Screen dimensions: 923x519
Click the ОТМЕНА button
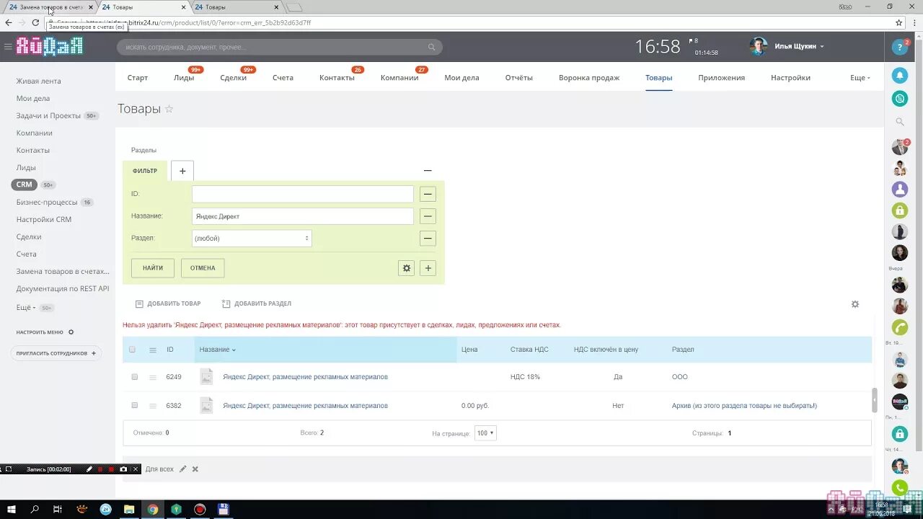pos(203,268)
